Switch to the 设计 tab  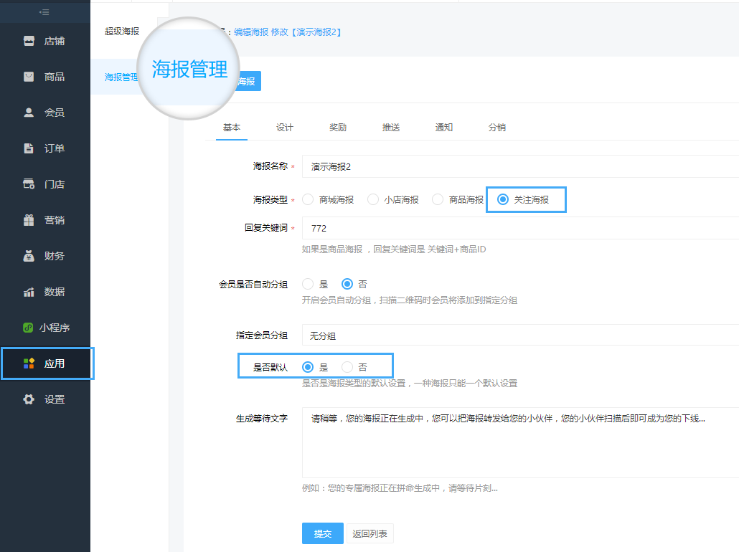tap(285, 127)
